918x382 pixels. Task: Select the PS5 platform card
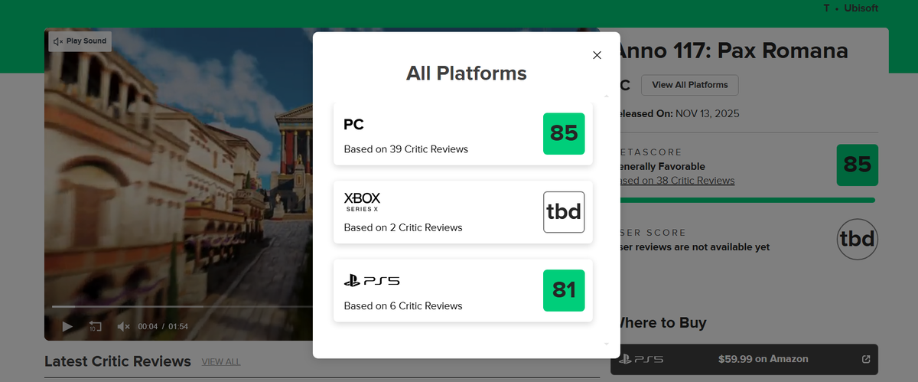[x=463, y=290]
